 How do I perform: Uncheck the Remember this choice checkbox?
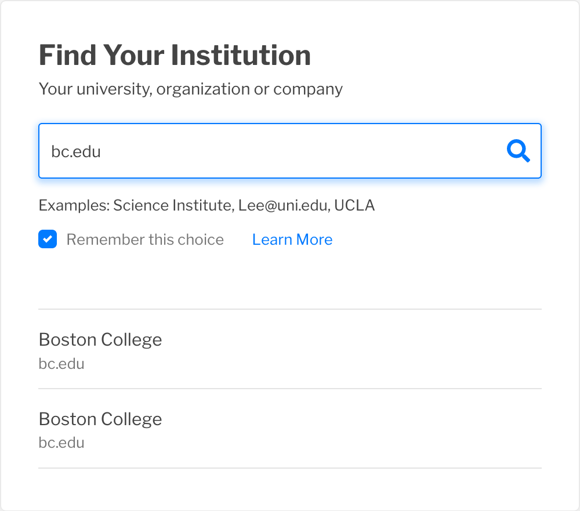[48, 239]
